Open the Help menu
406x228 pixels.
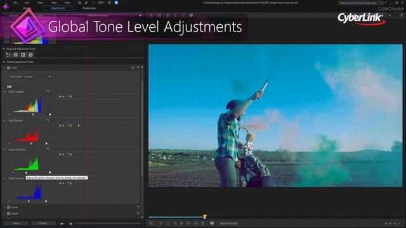click(x=67, y=3)
